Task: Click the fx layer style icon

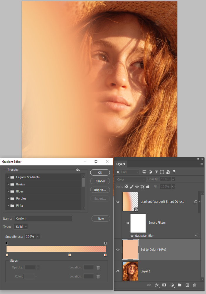Action: (157, 285)
